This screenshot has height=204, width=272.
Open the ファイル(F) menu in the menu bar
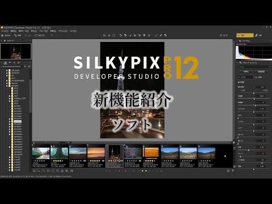pos(5,31)
